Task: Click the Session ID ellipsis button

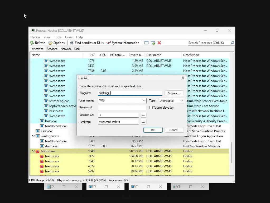Action: point(143,115)
